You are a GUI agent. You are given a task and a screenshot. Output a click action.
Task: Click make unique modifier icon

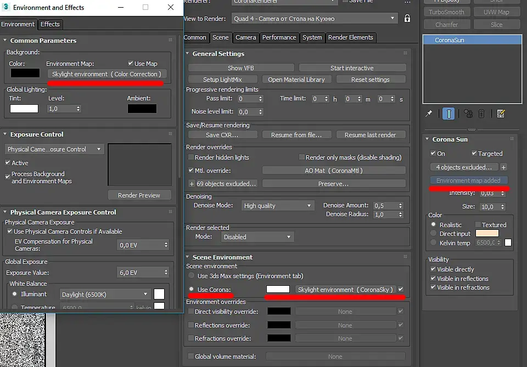[468, 114]
